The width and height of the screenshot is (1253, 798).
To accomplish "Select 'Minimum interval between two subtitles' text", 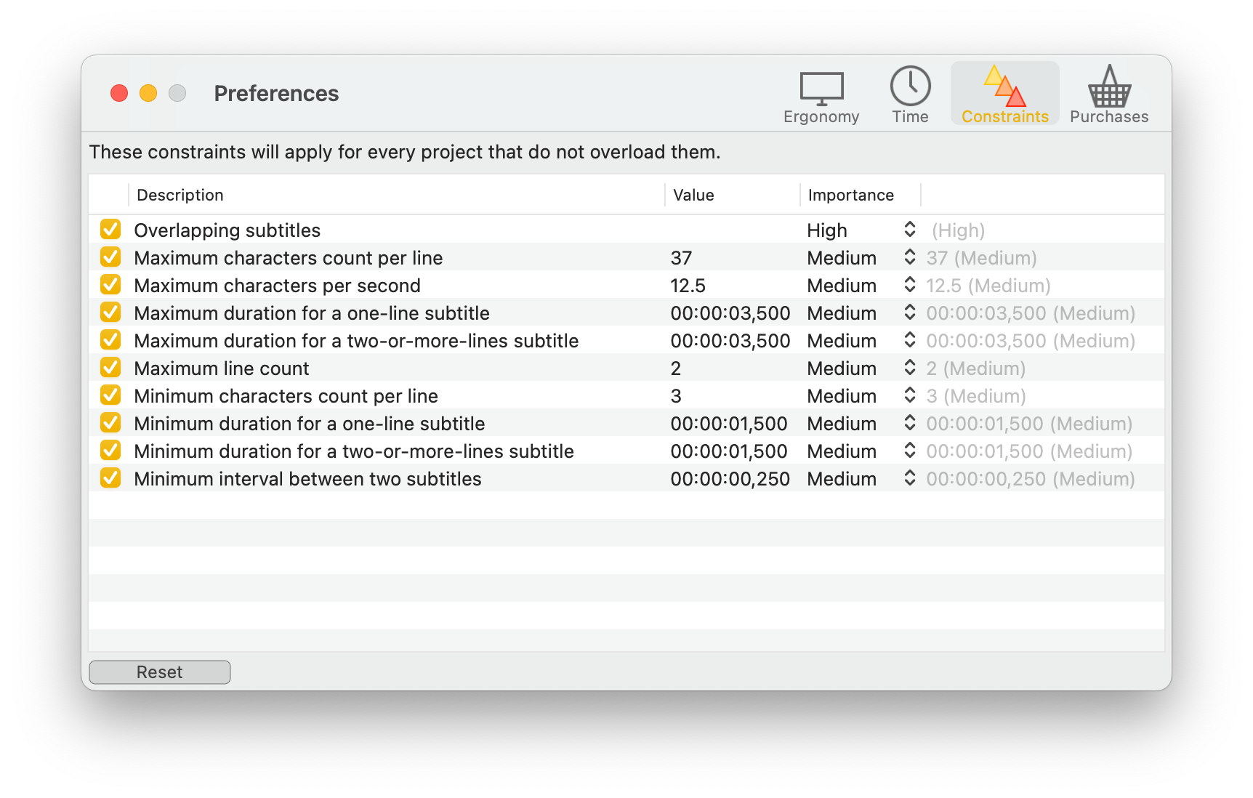I will pos(307,479).
